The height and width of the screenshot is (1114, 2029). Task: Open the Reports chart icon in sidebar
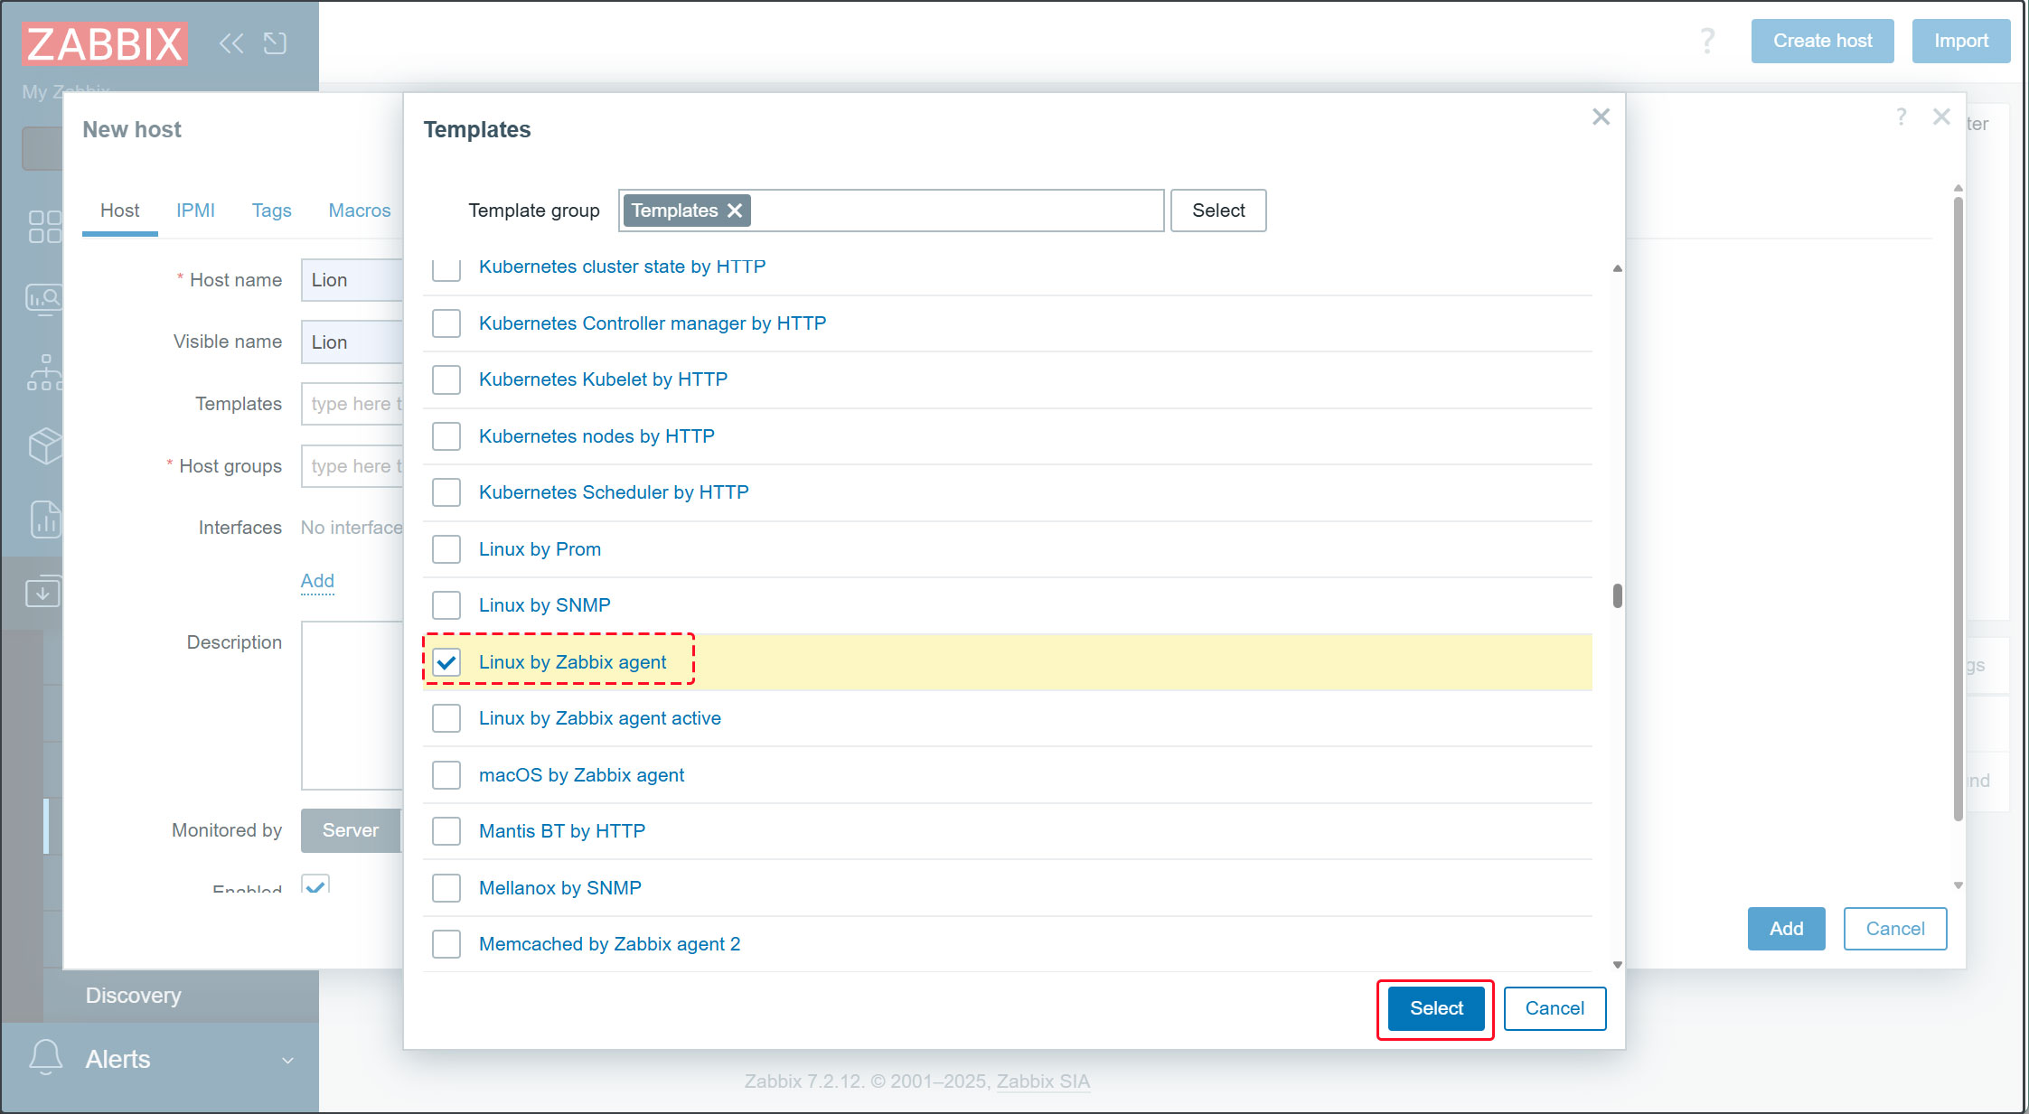(44, 520)
